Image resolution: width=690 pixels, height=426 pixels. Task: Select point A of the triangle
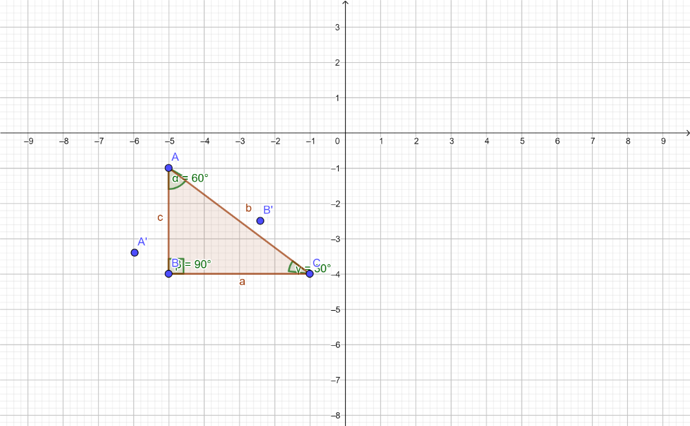point(168,168)
